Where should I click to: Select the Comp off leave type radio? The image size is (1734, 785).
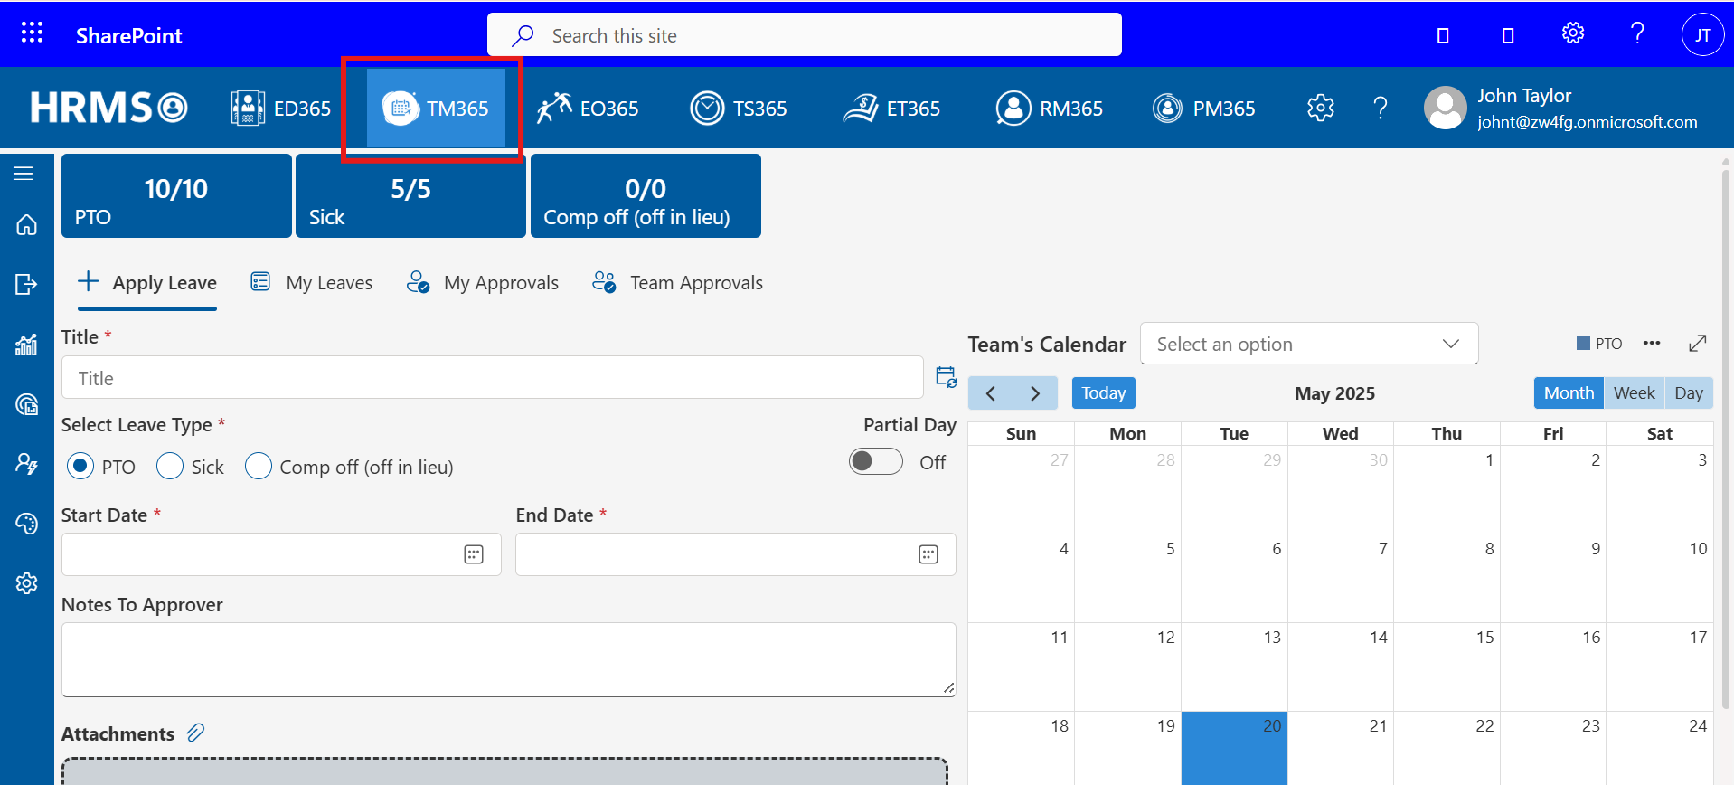click(x=259, y=466)
